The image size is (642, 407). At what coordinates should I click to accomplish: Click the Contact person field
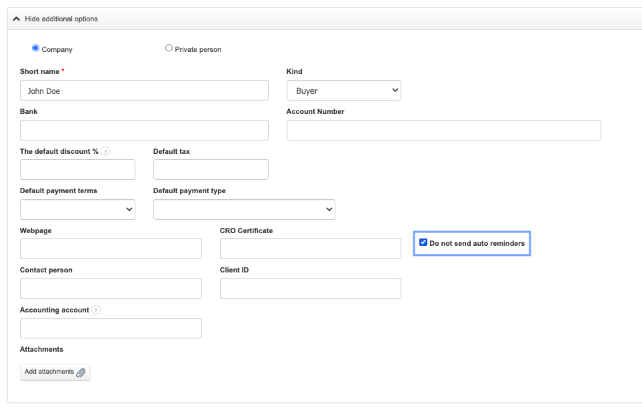(111, 289)
